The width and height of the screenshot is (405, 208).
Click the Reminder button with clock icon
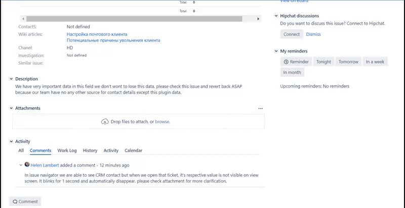point(296,62)
